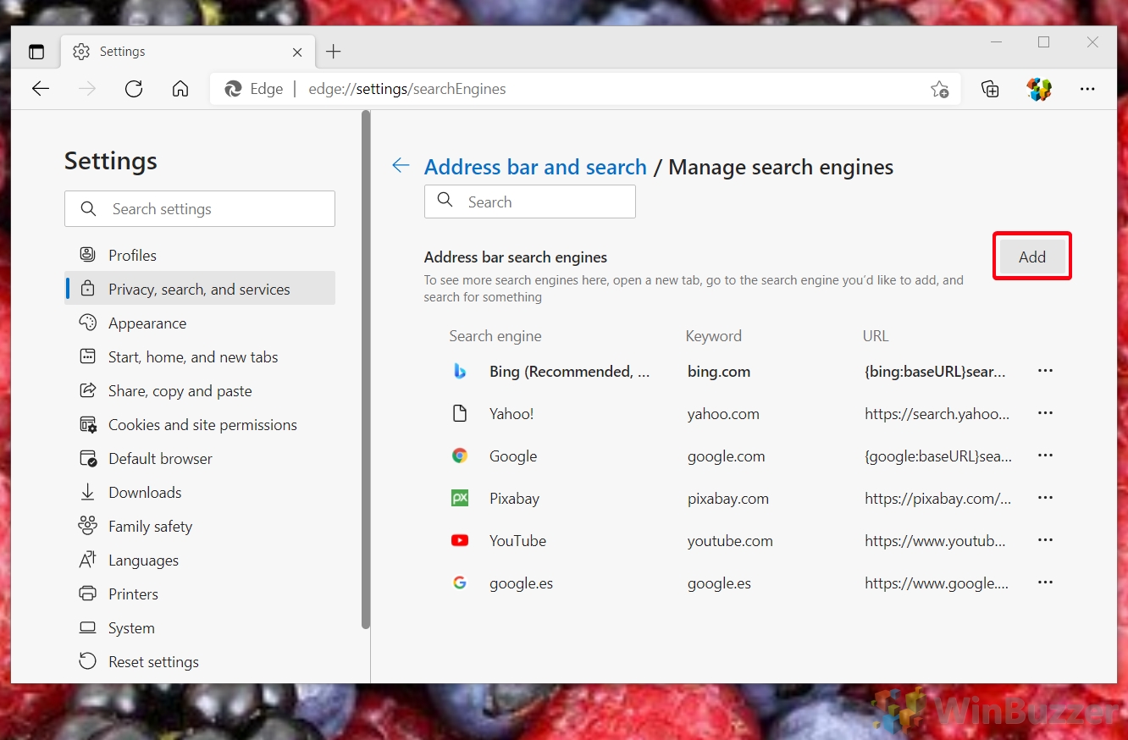Click the https://pixabay.com/ URL cell
1128x740 pixels.
(x=937, y=498)
